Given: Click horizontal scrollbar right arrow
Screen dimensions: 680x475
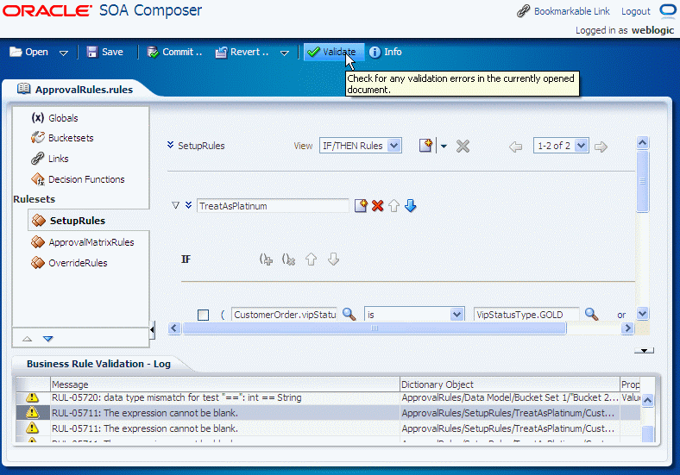Looking at the screenshot, I should [x=627, y=328].
